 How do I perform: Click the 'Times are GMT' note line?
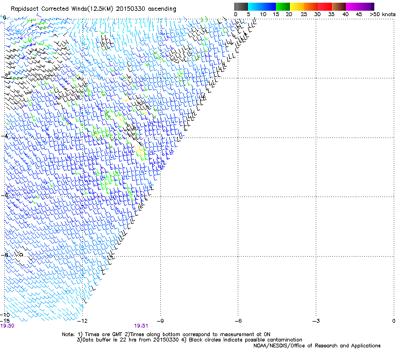tap(166, 335)
